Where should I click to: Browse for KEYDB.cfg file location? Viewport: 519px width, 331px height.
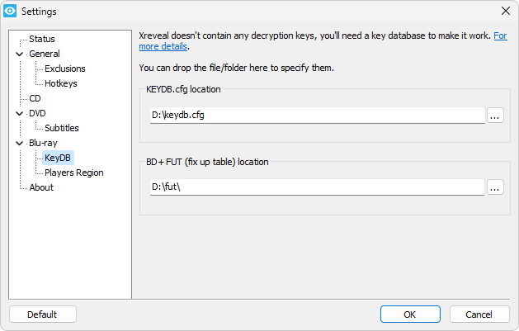(495, 116)
